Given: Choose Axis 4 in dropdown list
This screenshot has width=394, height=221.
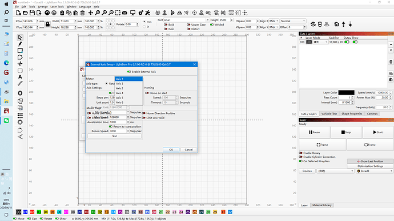Looking at the screenshot, I should click(x=128, y=93).
